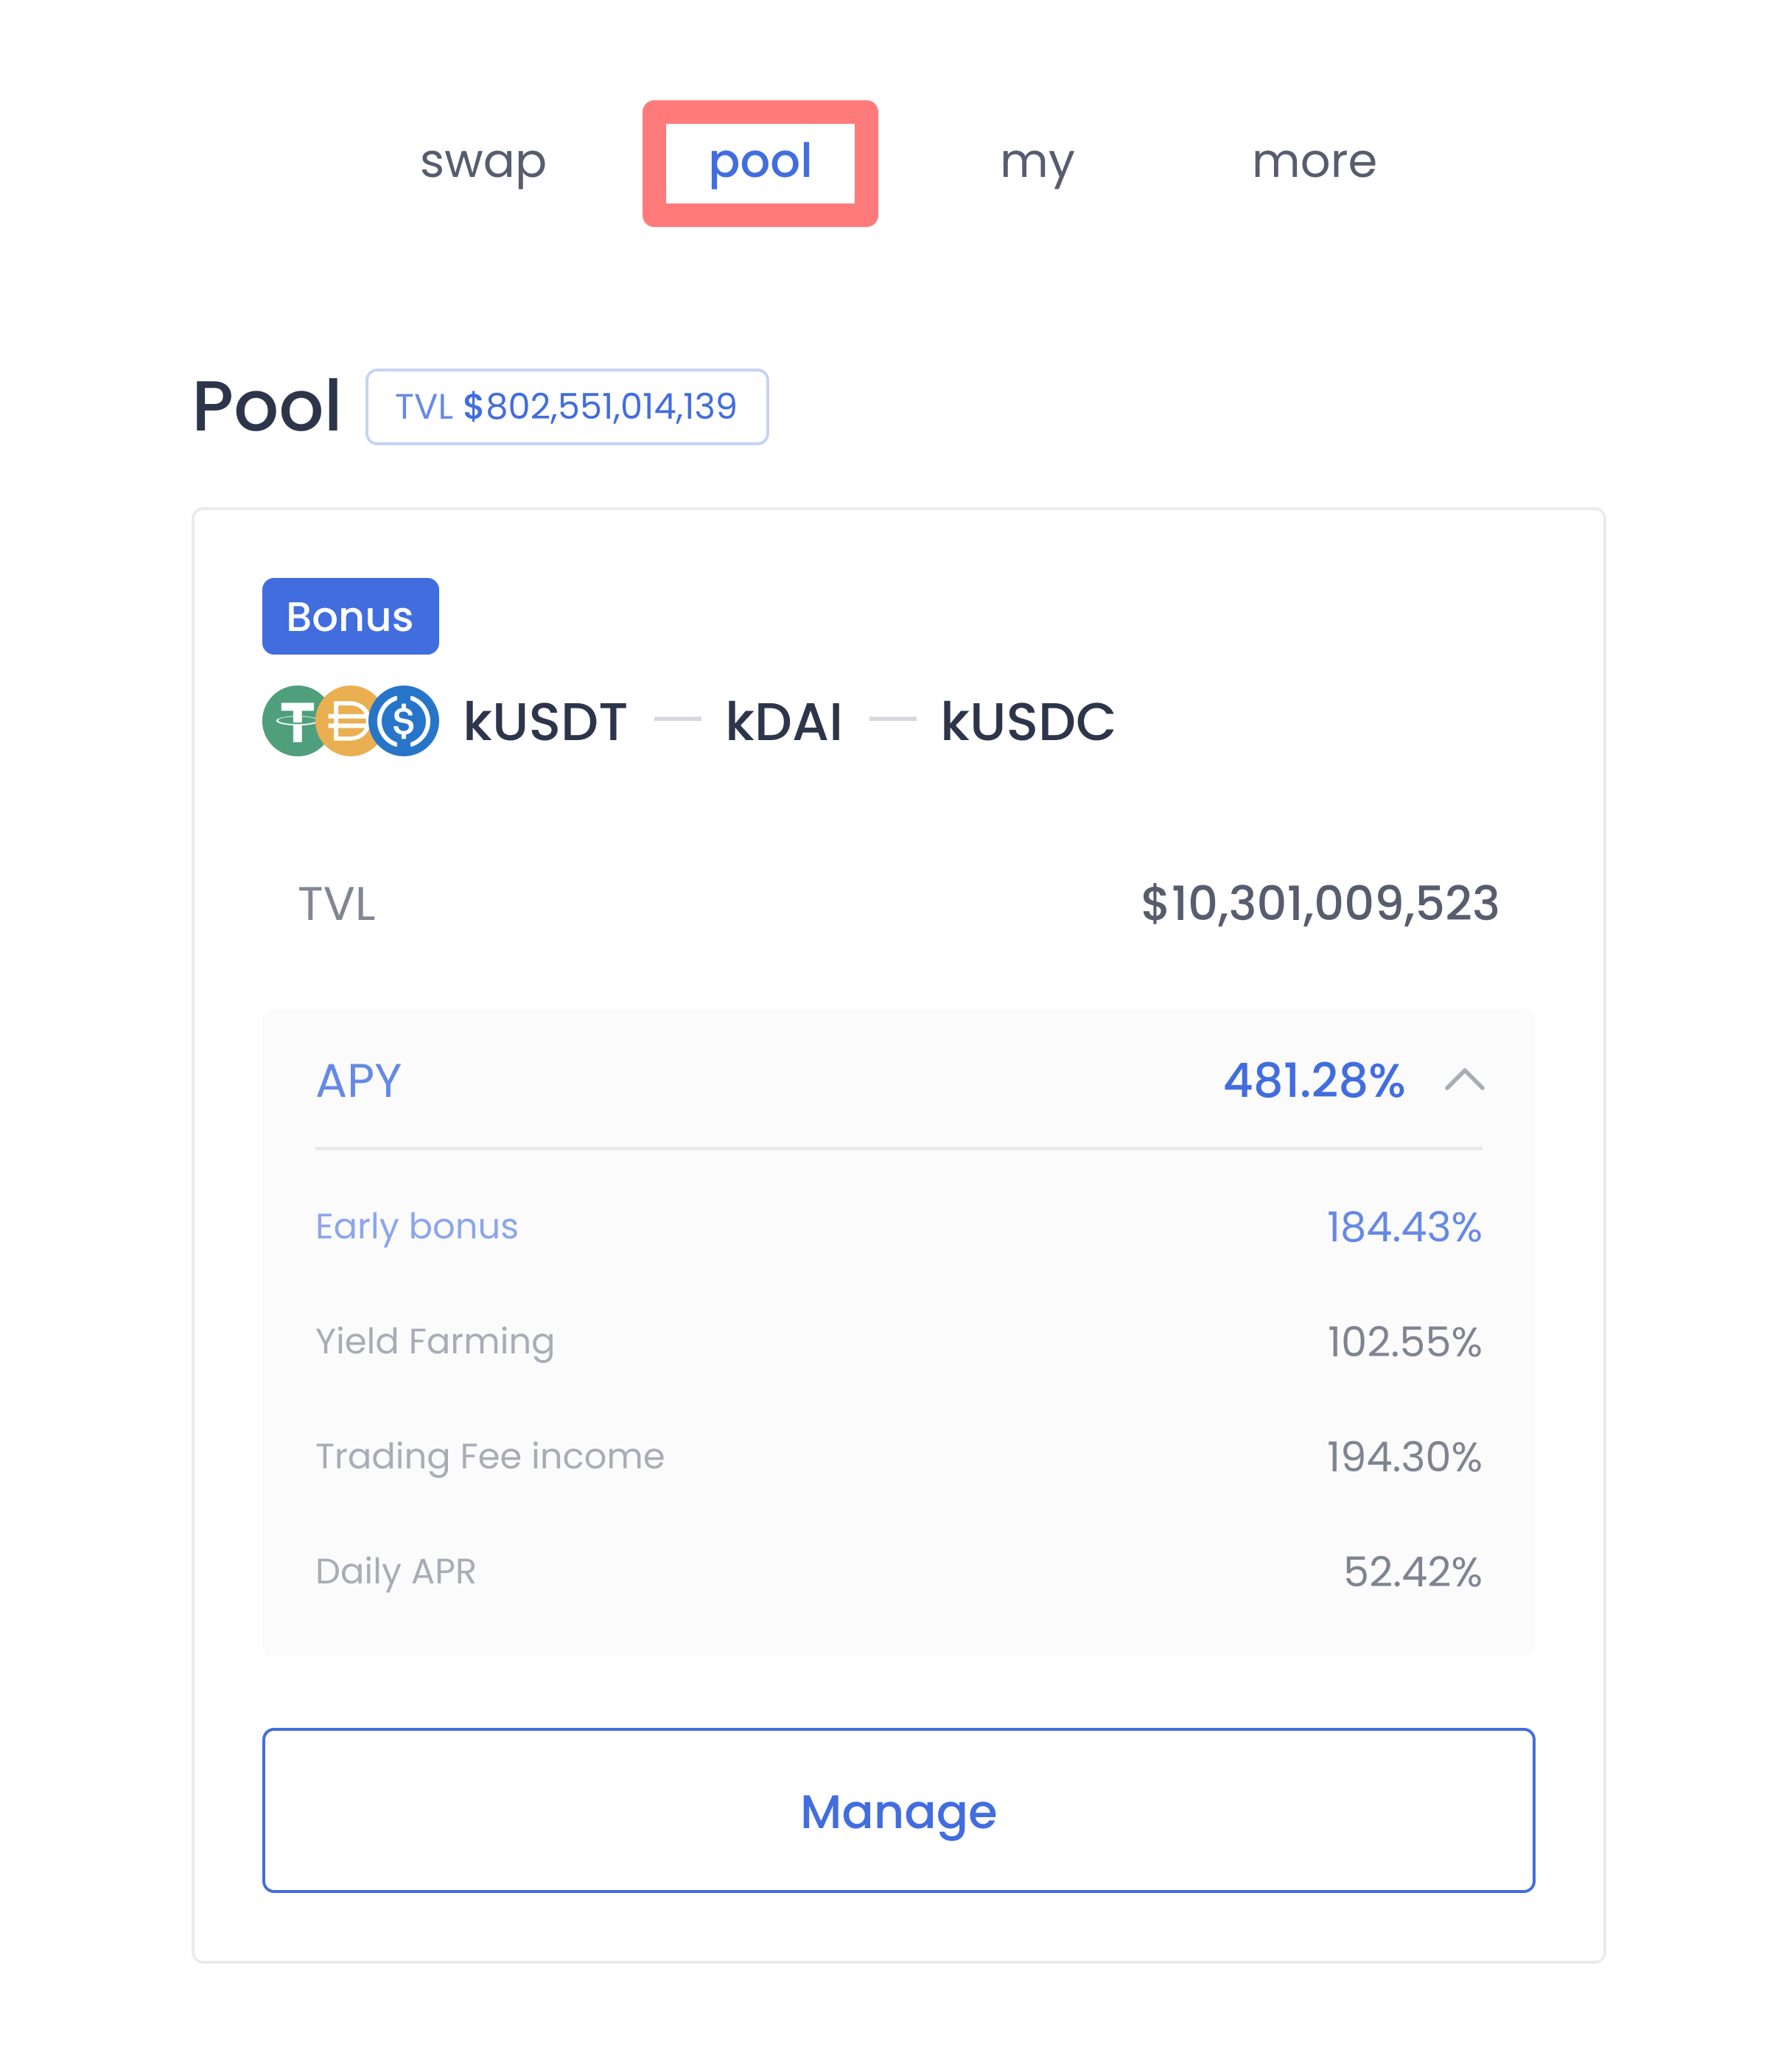Click the pool TVL $10,301,009,523 value

coord(1320,904)
